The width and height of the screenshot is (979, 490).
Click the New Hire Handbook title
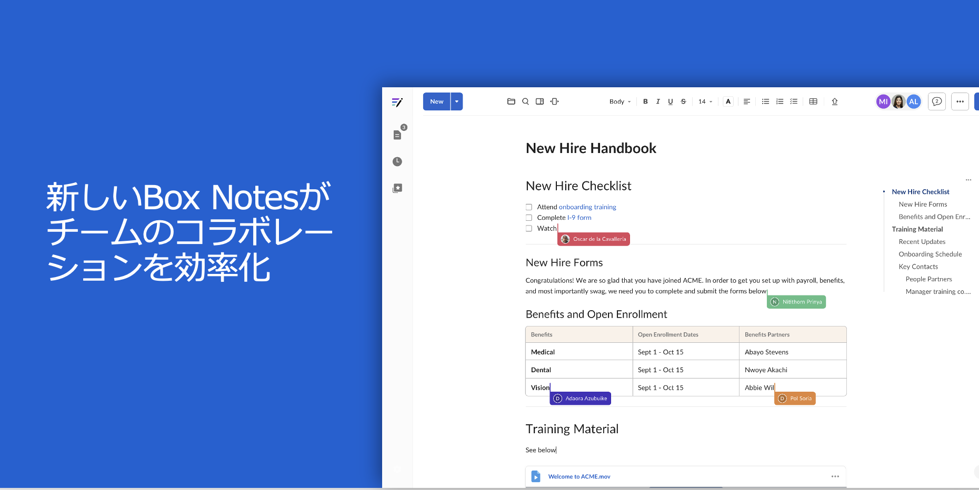click(591, 148)
